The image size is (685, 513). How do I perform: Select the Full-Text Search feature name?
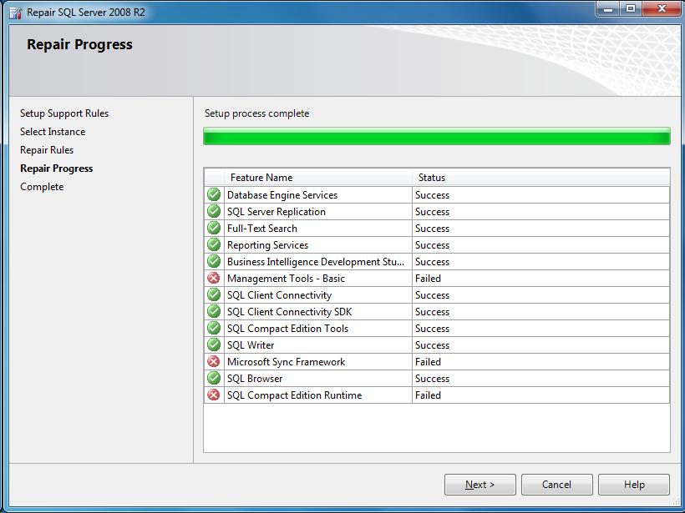point(262,229)
